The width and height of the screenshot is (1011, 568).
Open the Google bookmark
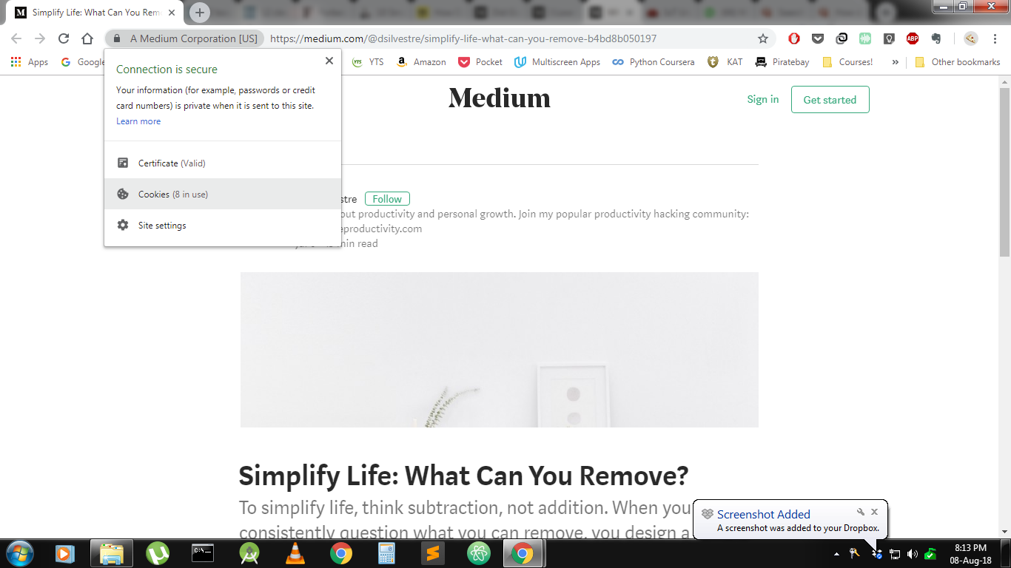83,62
